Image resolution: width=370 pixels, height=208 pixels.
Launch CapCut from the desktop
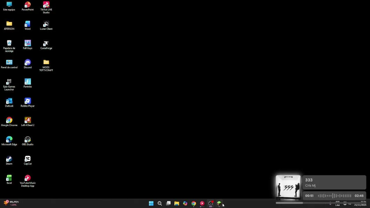[x=27, y=160]
